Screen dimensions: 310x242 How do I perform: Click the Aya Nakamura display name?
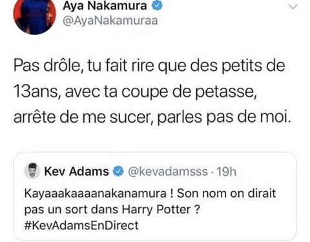click(105, 6)
